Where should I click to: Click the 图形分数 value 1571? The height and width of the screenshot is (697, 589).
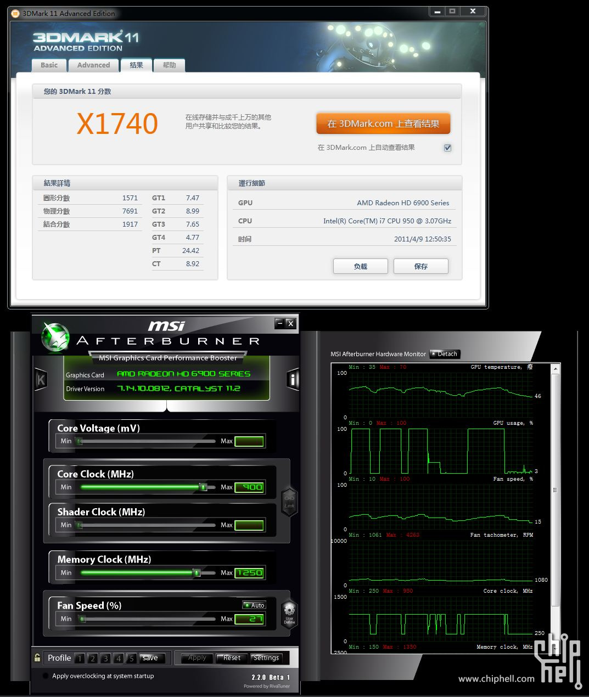(130, 198)
